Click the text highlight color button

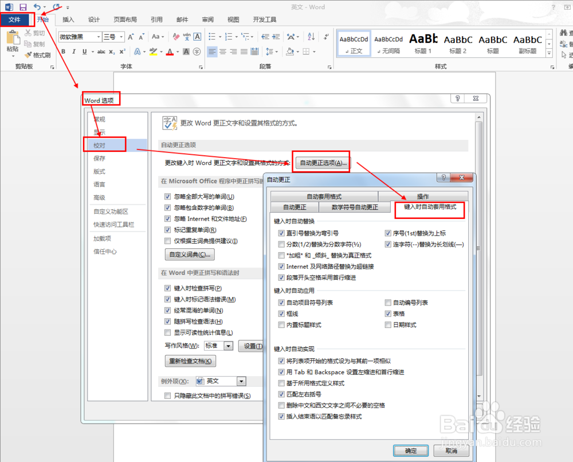pos(154,52)
